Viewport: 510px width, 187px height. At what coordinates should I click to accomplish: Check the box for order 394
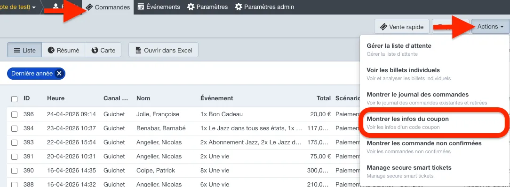pos(14,129)
